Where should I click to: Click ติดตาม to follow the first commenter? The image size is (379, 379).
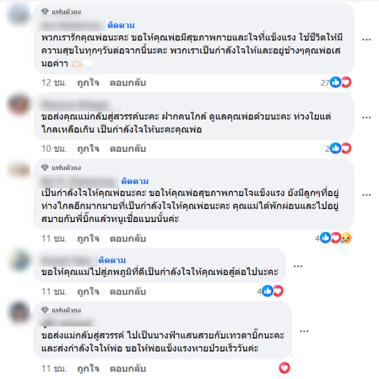tap(121, 25)
